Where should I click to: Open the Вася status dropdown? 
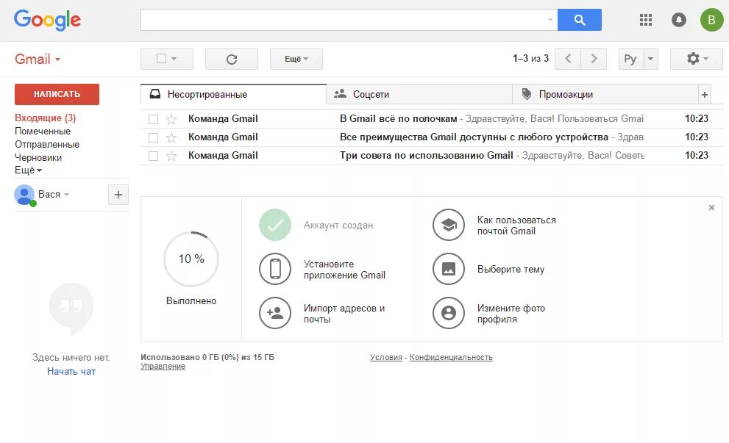pyautogui.click(x=66, y=195)
